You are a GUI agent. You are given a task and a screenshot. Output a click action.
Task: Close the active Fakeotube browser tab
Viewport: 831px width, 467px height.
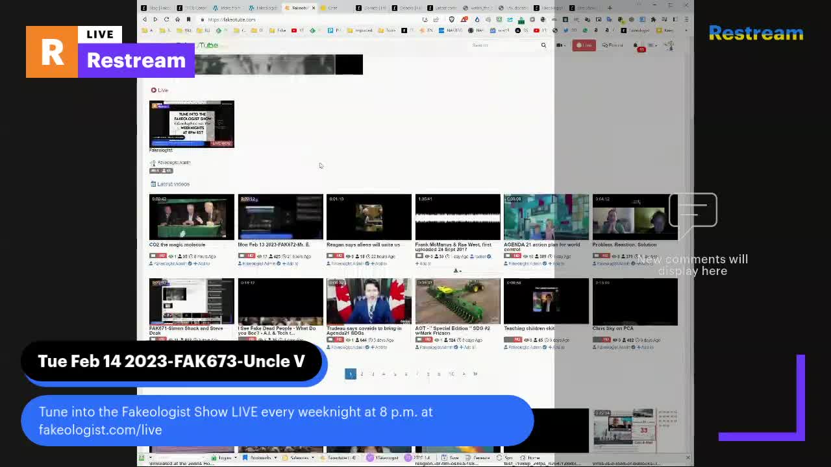click(x=314, y=8)
